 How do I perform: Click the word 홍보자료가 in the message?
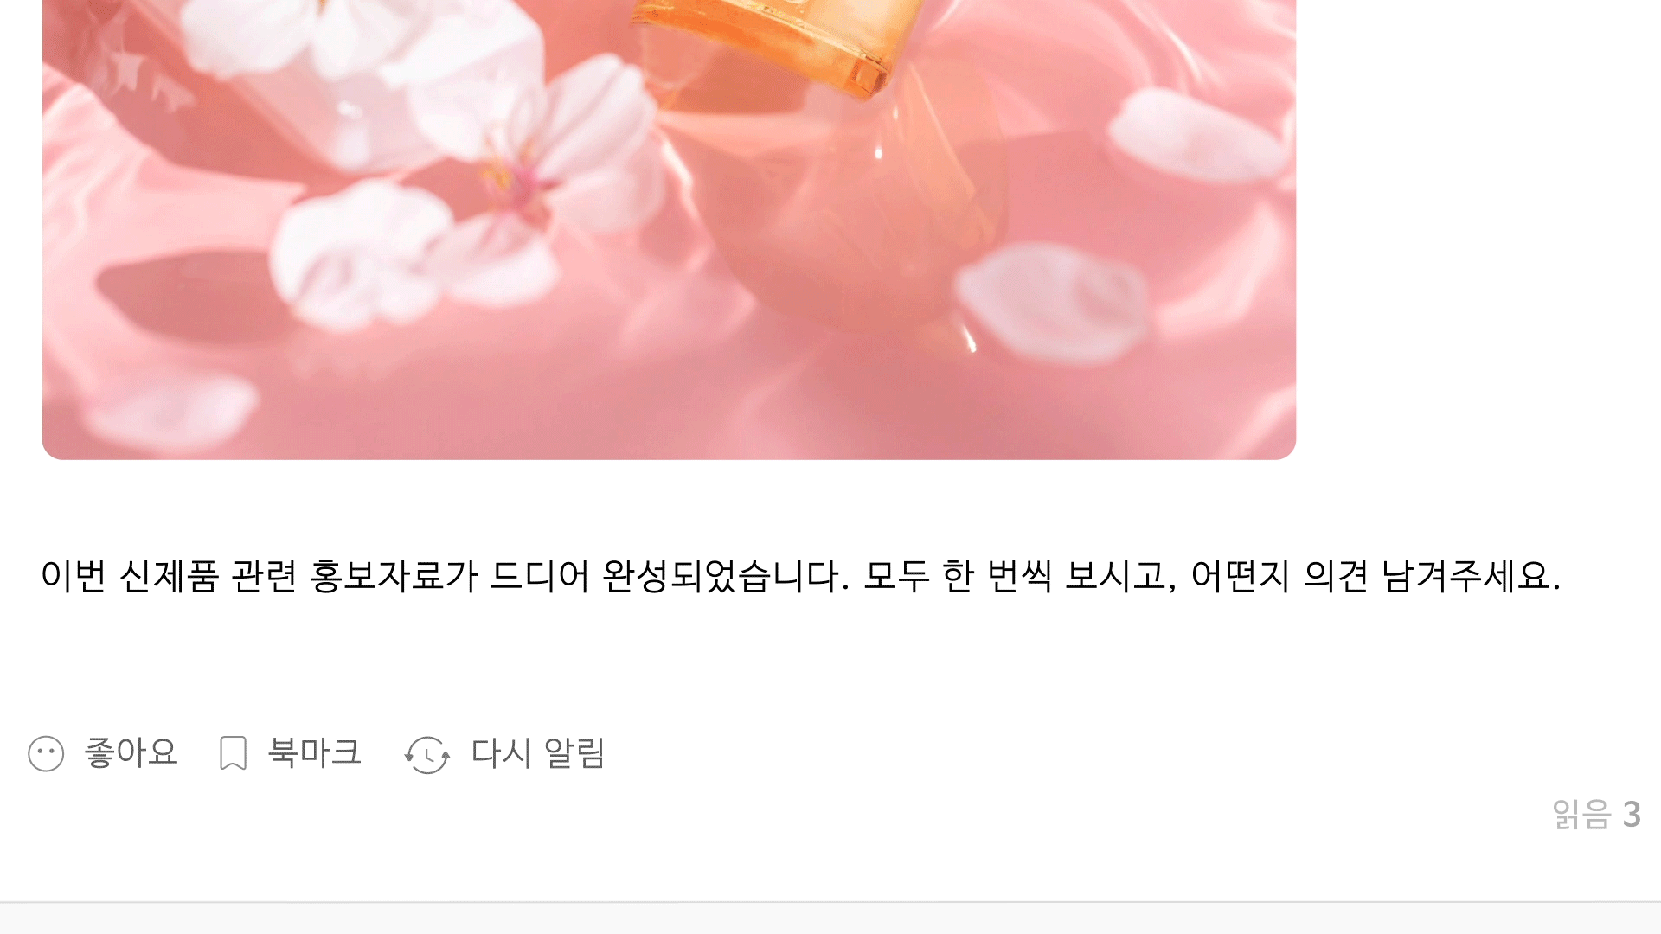(394, 577)
